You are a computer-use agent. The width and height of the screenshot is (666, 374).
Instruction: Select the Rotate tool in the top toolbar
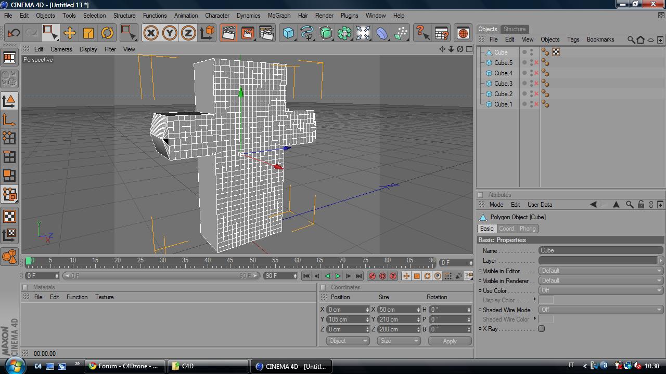coord(107,33)
